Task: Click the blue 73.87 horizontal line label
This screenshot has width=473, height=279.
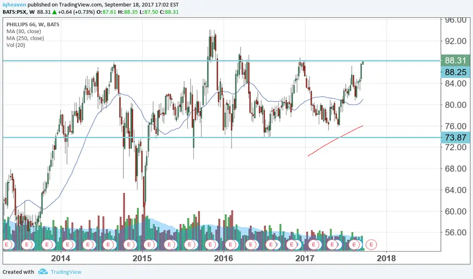Action: [455, 137]
